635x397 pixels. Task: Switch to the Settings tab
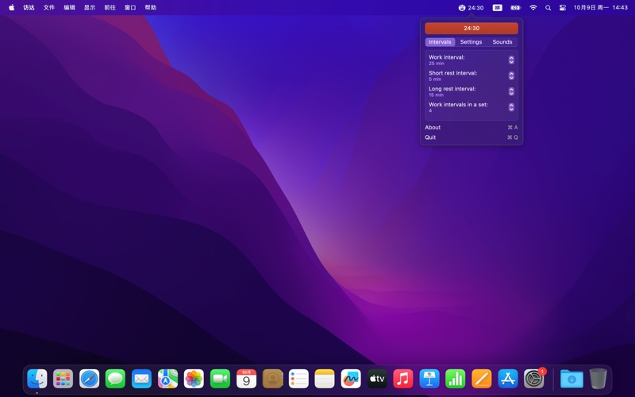(x=471, y=42)
